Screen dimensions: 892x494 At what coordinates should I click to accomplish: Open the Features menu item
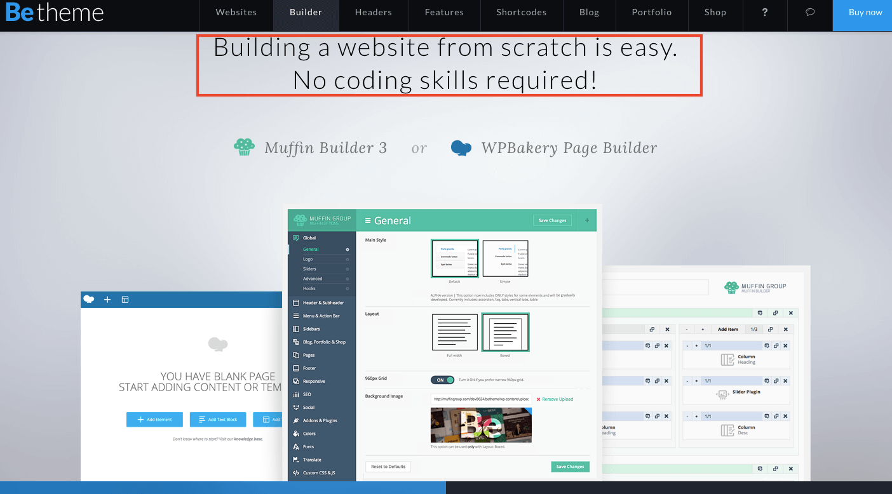pyautogui.click(x=444, y=12)
